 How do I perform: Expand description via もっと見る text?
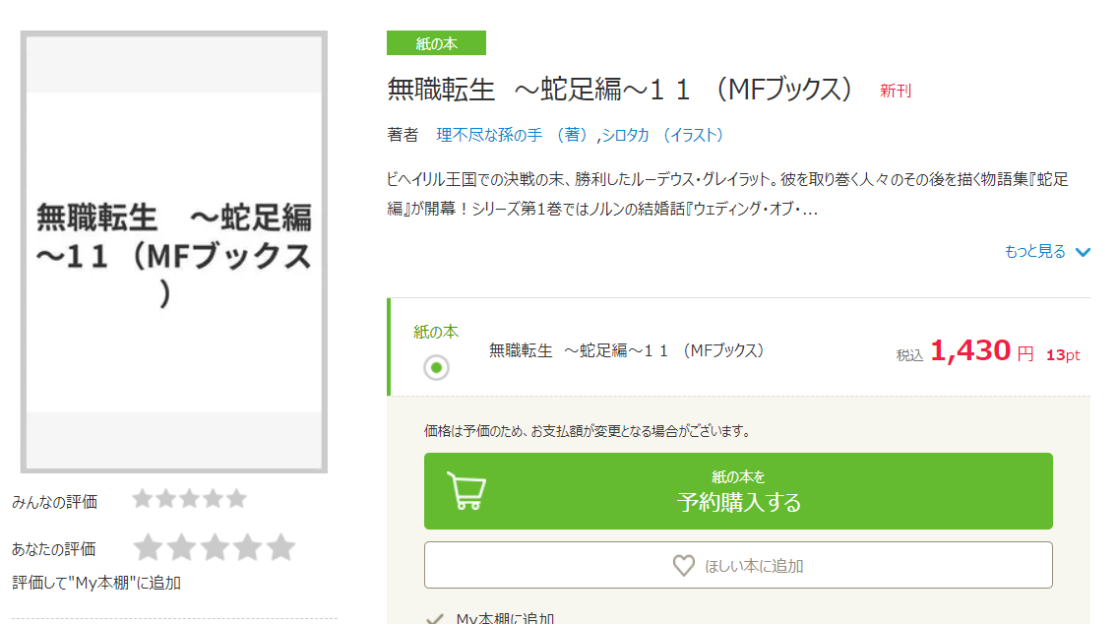click(1034, 252)
